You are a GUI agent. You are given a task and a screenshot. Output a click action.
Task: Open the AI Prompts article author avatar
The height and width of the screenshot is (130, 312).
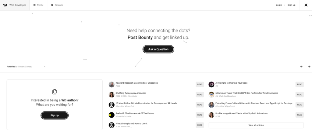click(211, 85)
